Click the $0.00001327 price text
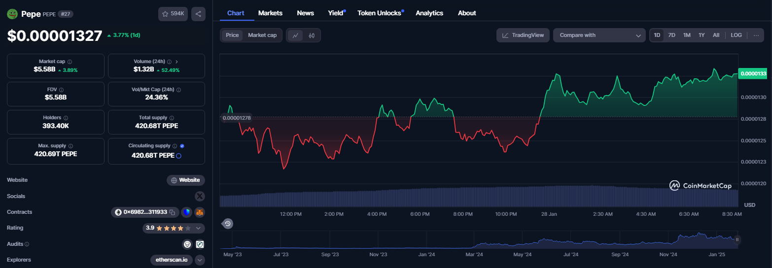Viewport: 772px width, 268px height. [55, 35]
